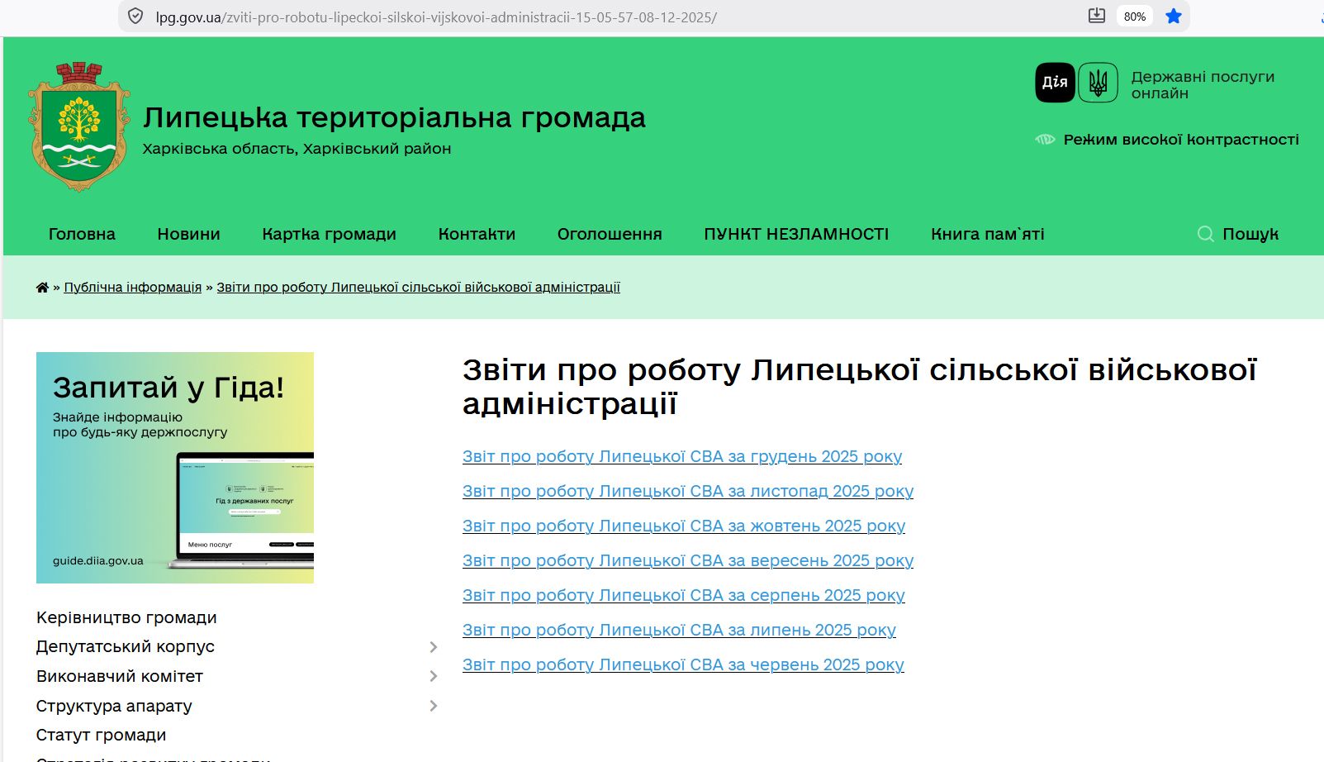The height and width of the screenshot is (762, 1324).
Task: Click the magnifier search icon
Action: click(x=1205, y=234)
